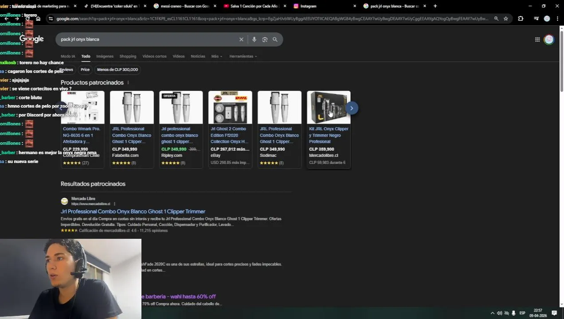Image resolution: width=564 pixels, height=319 pixels.
Task: Select the 'Videos' search tab
Action: 179,56
